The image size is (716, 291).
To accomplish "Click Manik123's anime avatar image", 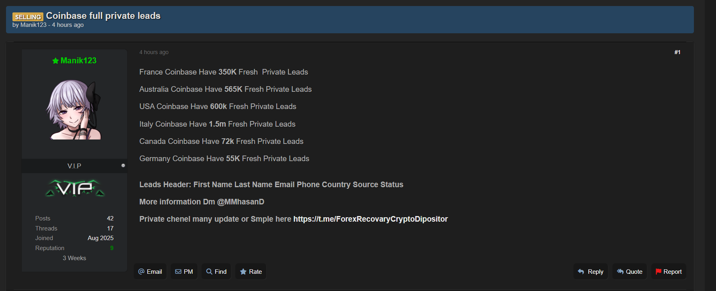I will click(x=74, y=109).
